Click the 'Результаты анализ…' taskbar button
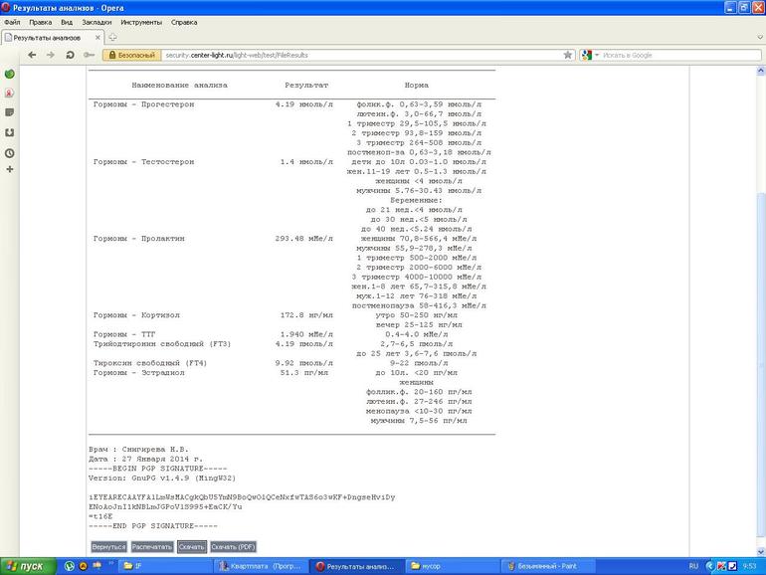This screenshot has height=575, width=766. coord(356,566)
